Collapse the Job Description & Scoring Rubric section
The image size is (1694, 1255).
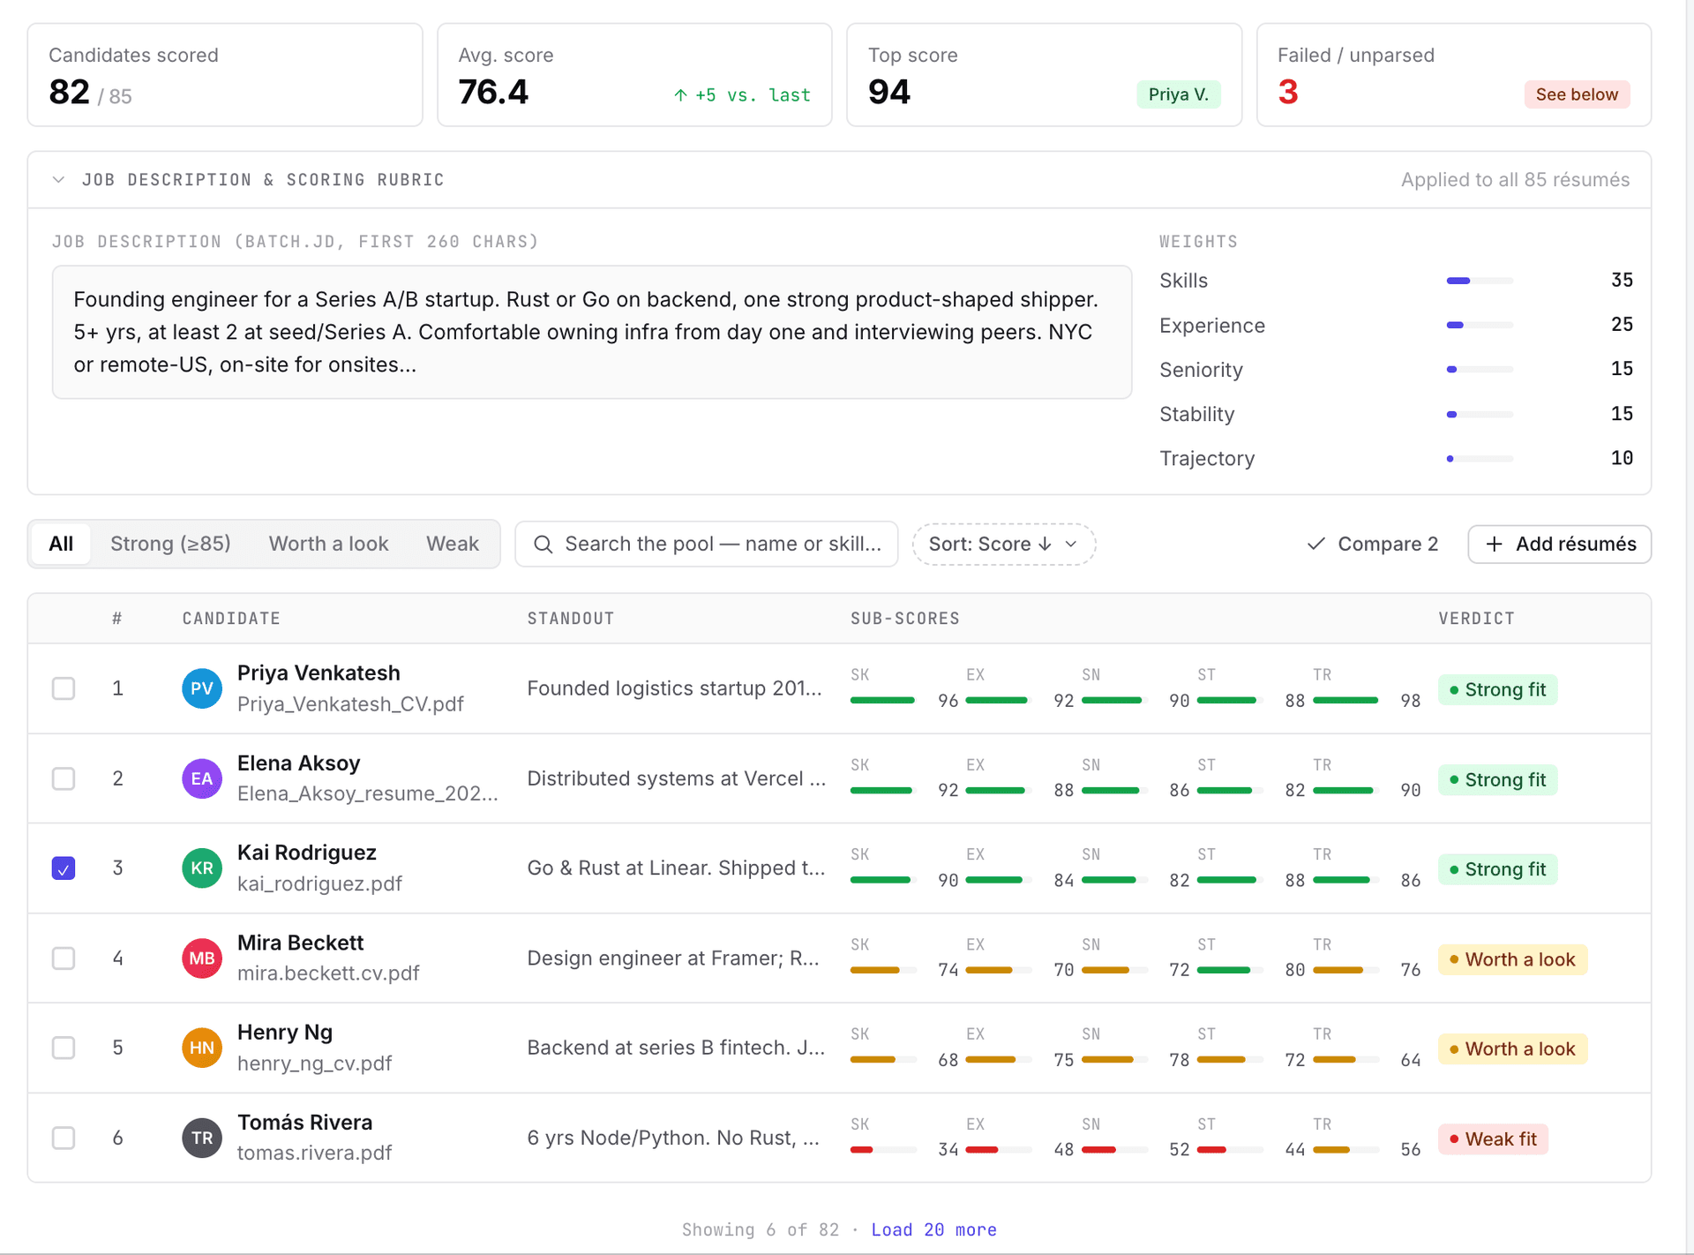coord(58,180)
